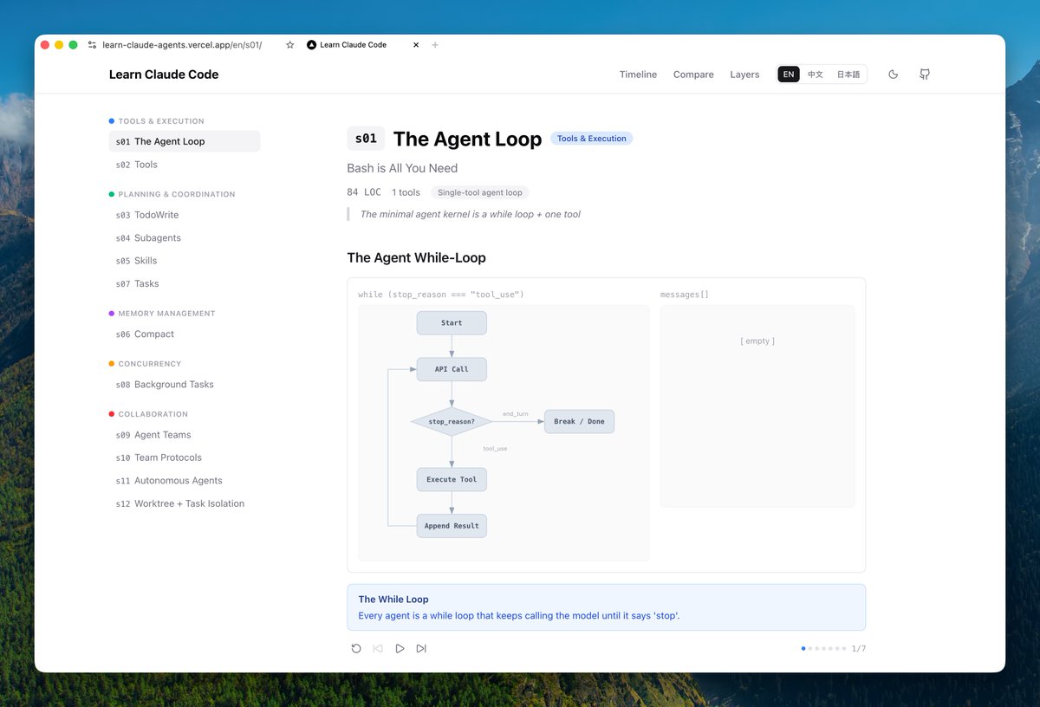Open s02 Tools lesson

click(x=185, y=165)
